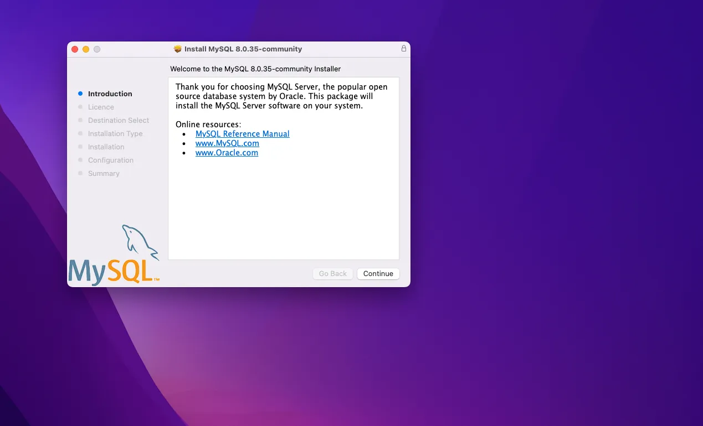Click the 'Welcome to the MySQL 8.0.35-community Installer' heading
The width and height of the screenshot is (703, 426).
coord(255,69)
